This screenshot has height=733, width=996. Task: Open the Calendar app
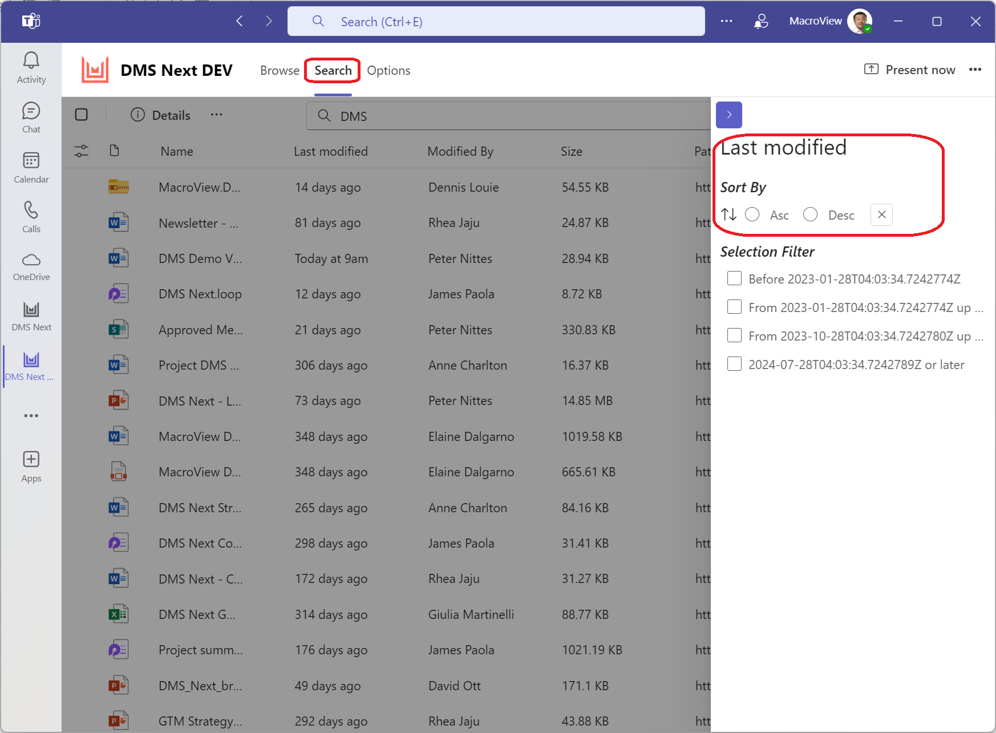click(31, 168)
